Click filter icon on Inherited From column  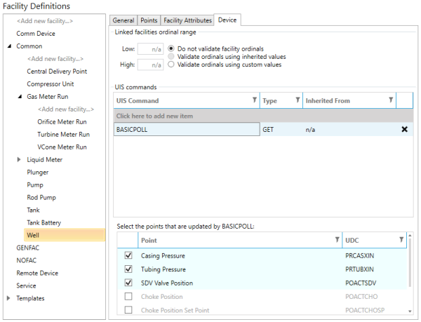[391, 100]
